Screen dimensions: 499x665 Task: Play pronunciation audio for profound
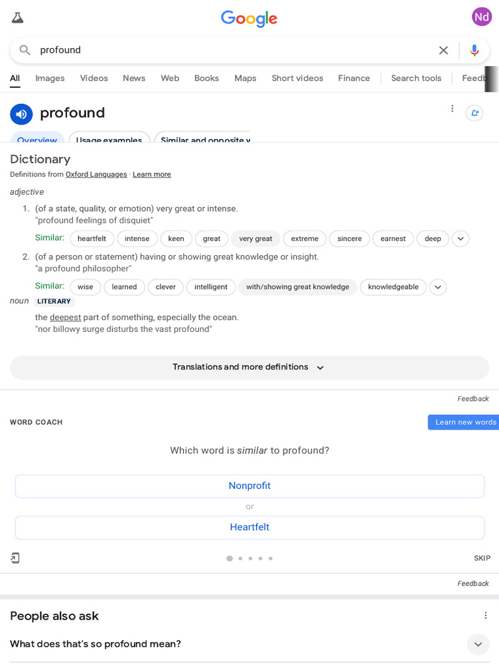21,114
